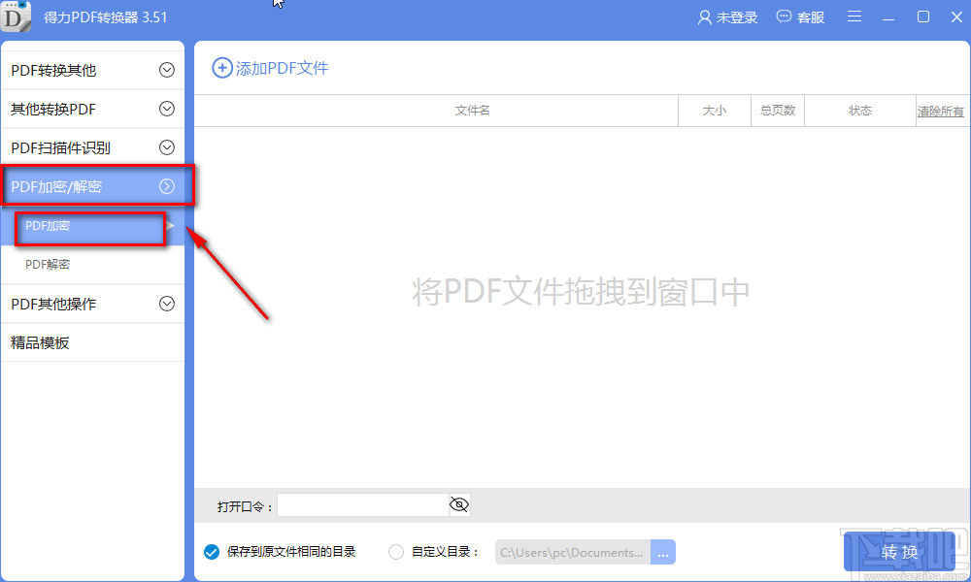Expand the PDF扫描件识别 sidebar section

click(x=92, y=146)
